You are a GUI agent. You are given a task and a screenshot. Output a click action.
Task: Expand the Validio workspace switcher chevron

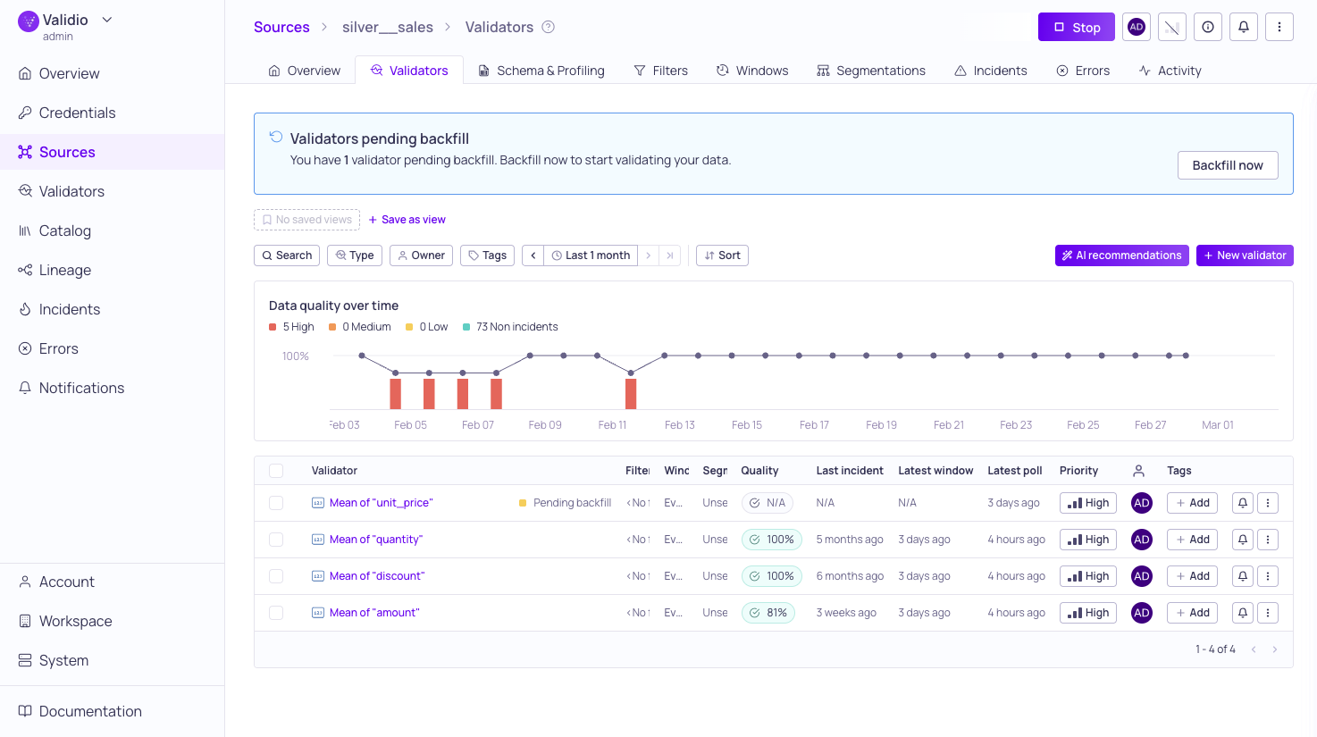click(x=107, y=20)
